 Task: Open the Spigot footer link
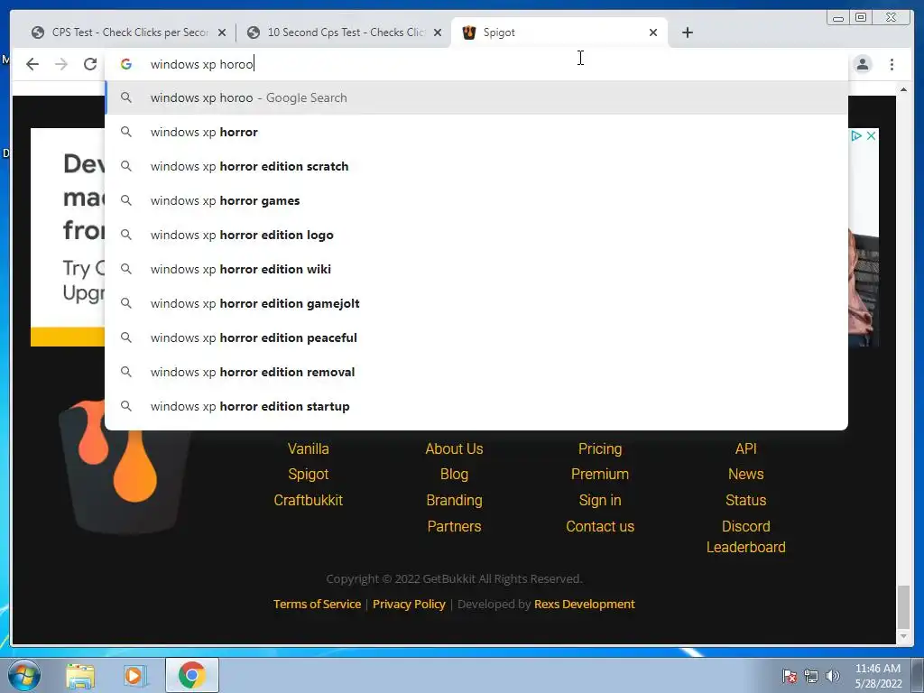pos(309,474)
